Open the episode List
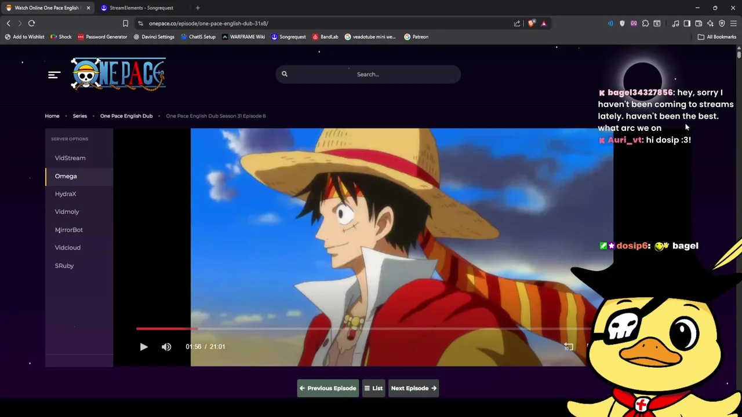 coord(373,388)
